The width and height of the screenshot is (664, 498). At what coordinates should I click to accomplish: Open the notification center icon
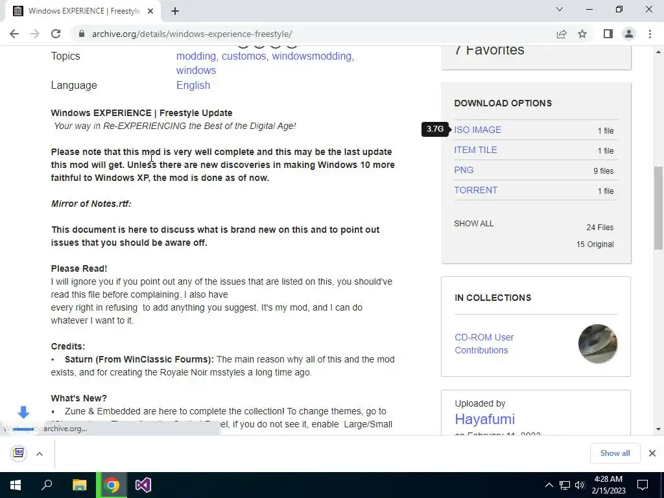tap(643, 485)
